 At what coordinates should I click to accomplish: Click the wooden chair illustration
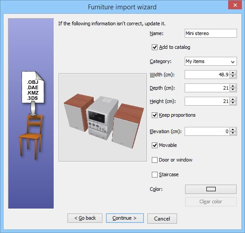31,137
